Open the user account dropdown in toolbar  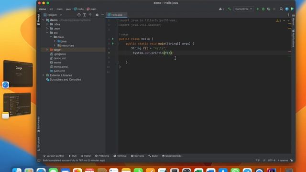point(221,9)
